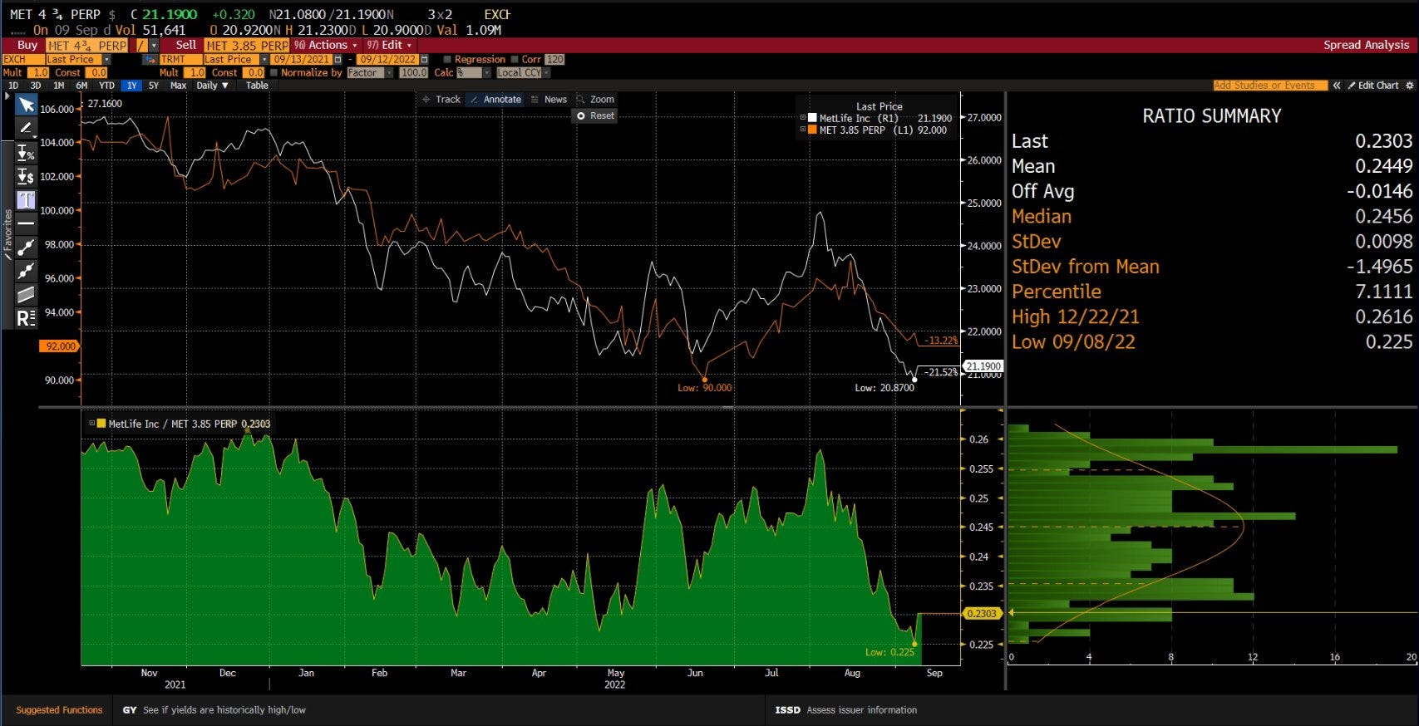Image resolution: width=1419 pixels, height=726 pixels.
Task: Expand the MET 3.85 PERP legend entry
Action: (x=803, y=130)
